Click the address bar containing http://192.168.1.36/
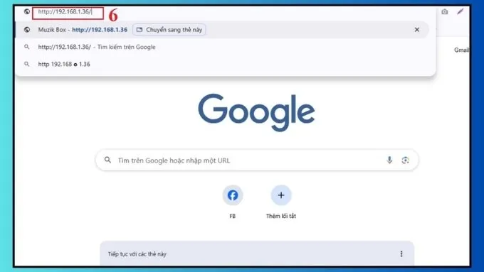Image resolution: width=484 pixels, height=272 pixels. point(68,12)
